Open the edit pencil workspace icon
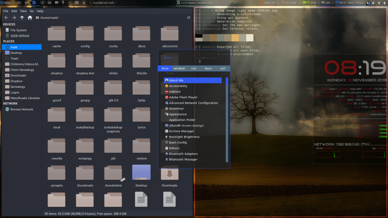 click(x=42, y=3)
